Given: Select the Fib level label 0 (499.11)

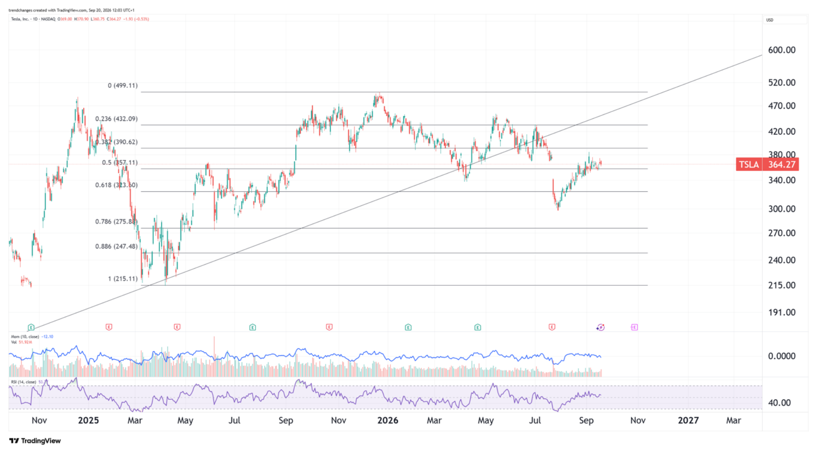Looking at the screenshot, I should [x=123, y=85].
